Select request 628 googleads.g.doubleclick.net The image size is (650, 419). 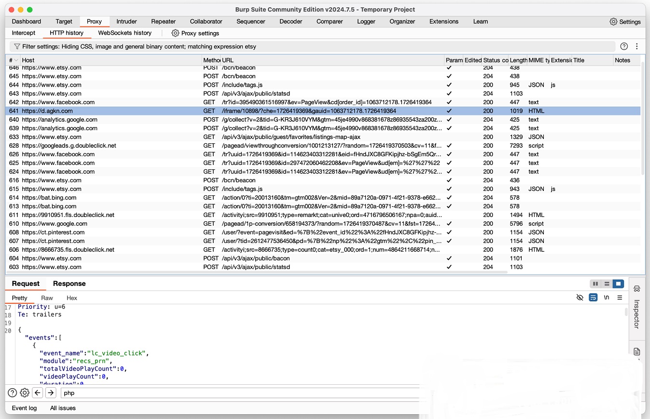[x=323, y=146]
